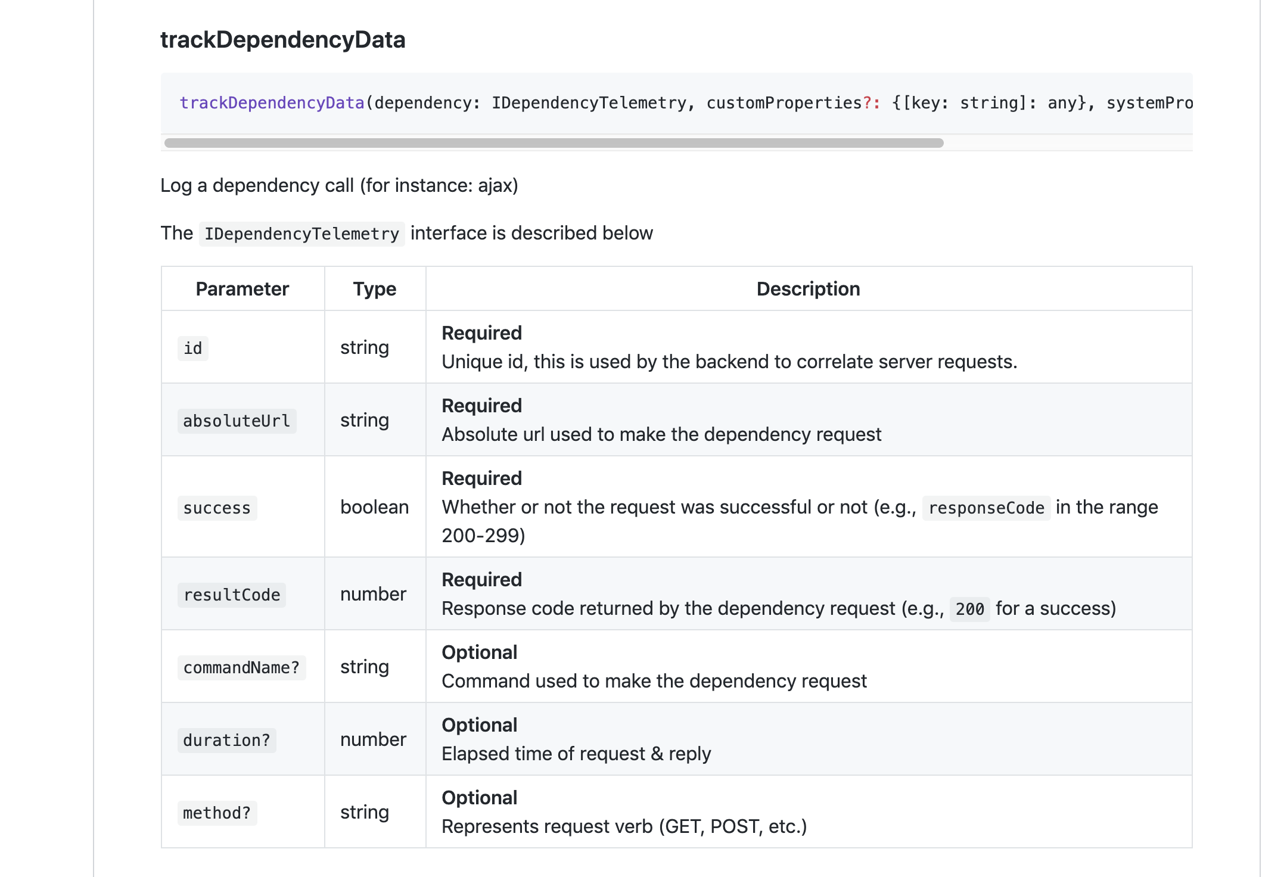This screenshot has height=877, width=1287.
Task: Select the duration? parameter cell
Action: [226, 740]
